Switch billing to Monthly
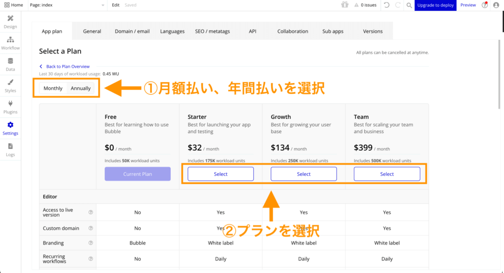 [x=53, y=88]
